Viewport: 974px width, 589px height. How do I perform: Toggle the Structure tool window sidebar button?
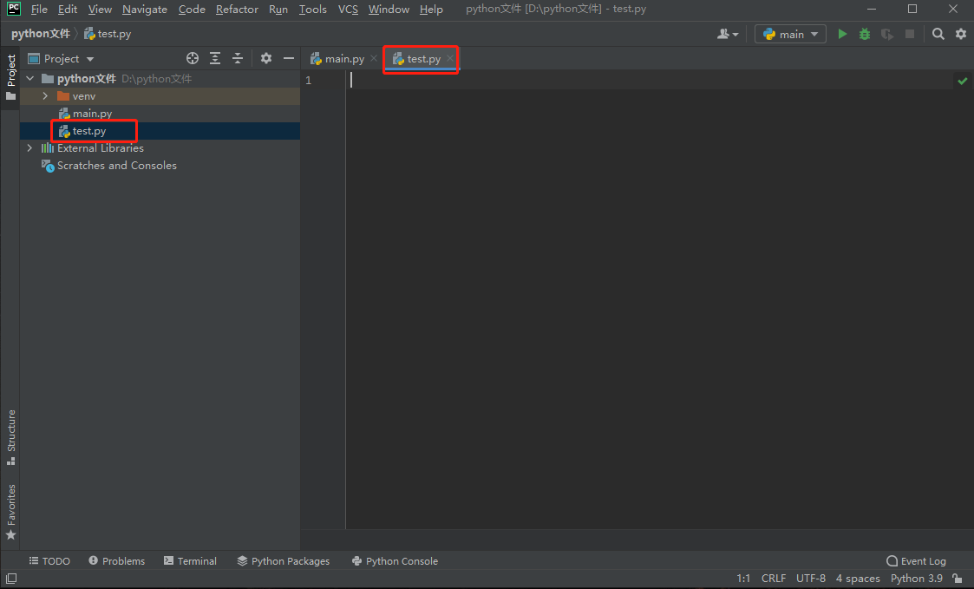[10, 437]
